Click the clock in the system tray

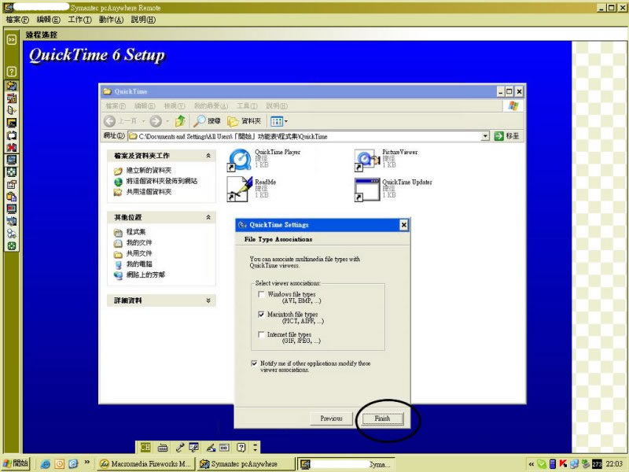[614, 464]
